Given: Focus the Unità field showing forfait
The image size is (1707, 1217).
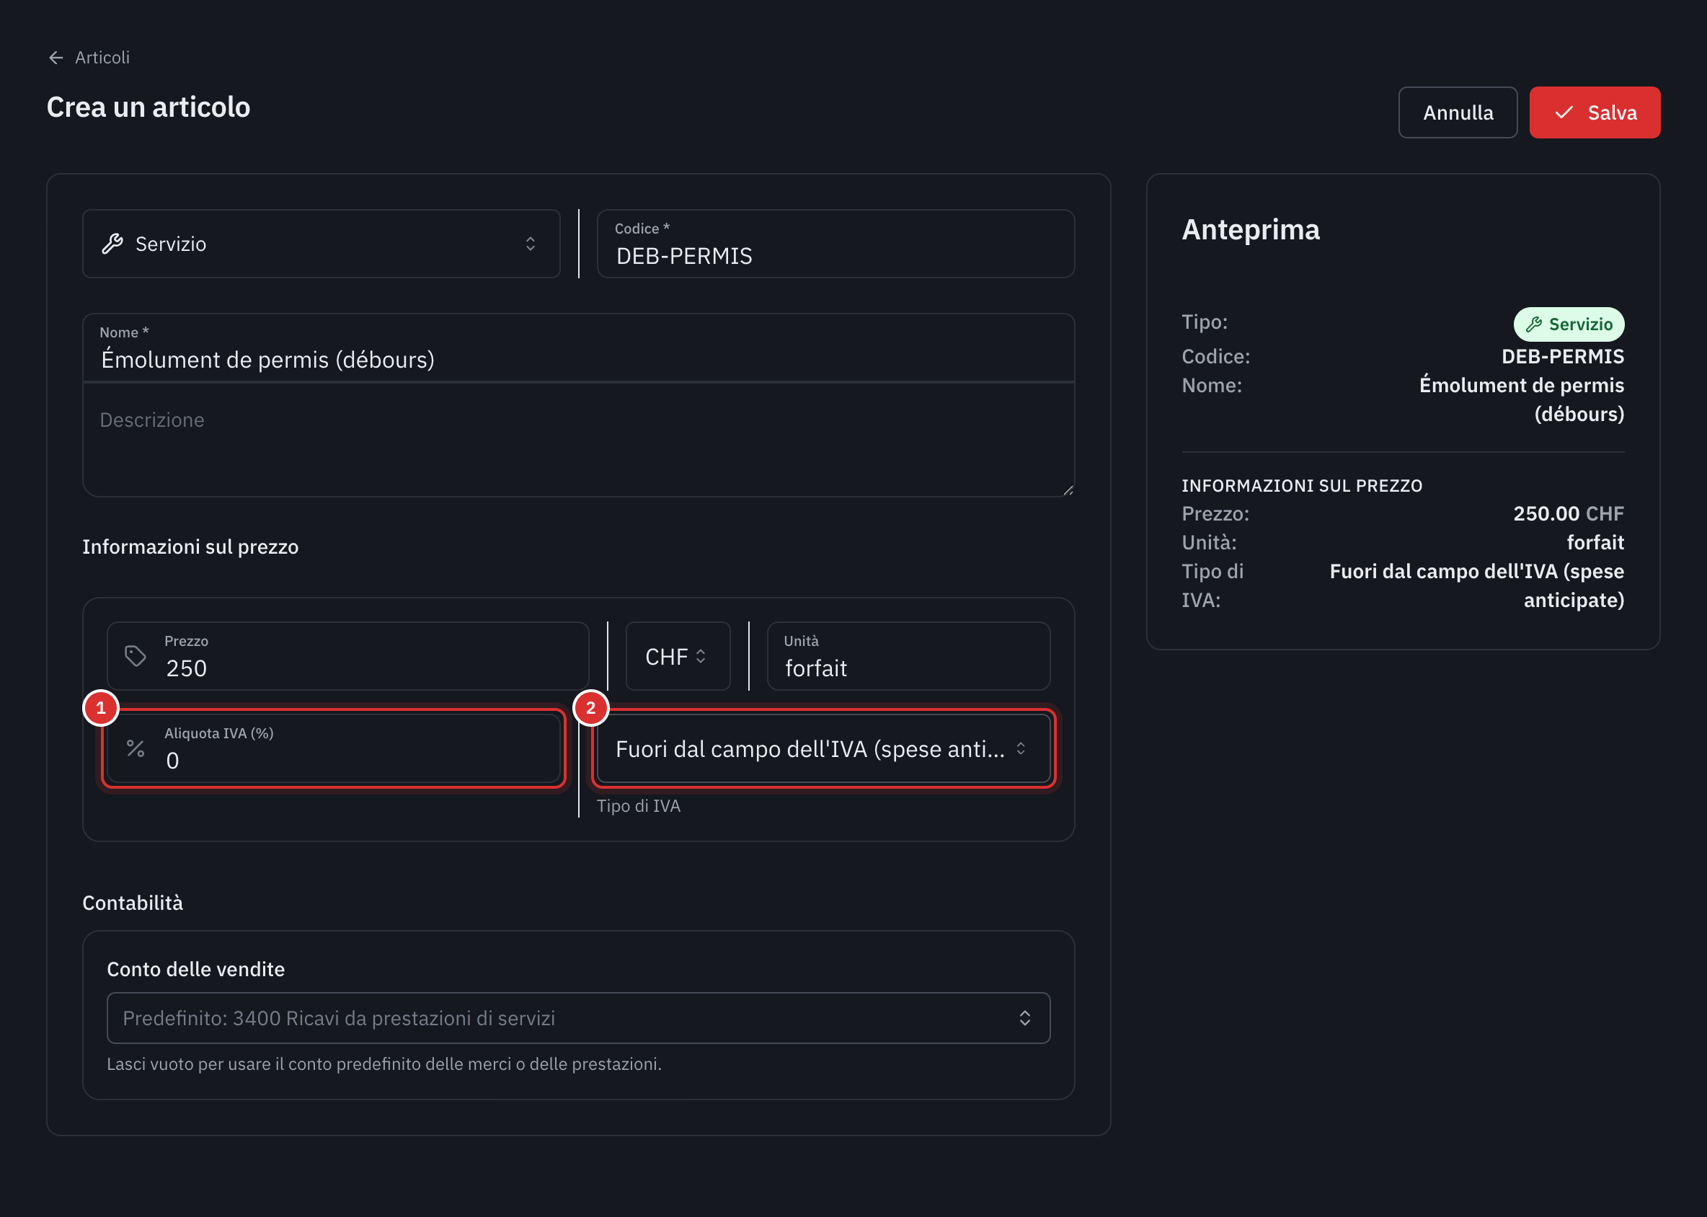Looking at the screenshot, I should [x=908, y=657].
